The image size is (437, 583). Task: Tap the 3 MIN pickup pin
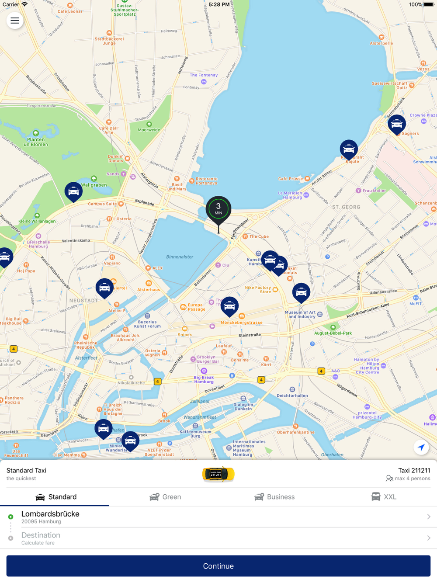tap(218, 210)
